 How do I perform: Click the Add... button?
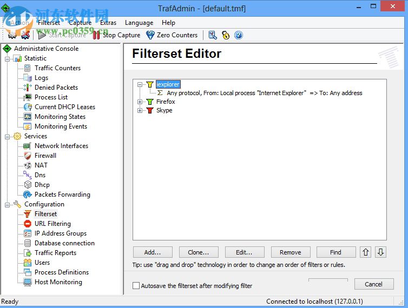(x=153, y=252)
